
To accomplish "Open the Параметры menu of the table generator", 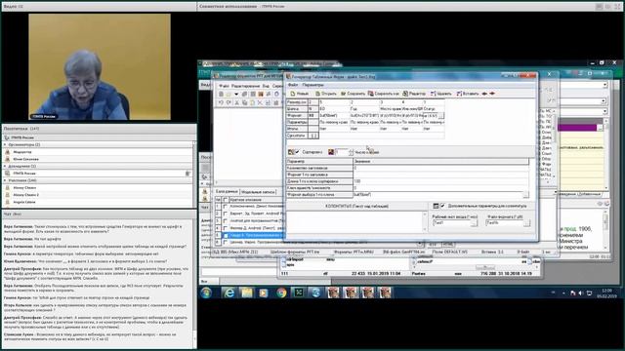I will click(312, 85).
